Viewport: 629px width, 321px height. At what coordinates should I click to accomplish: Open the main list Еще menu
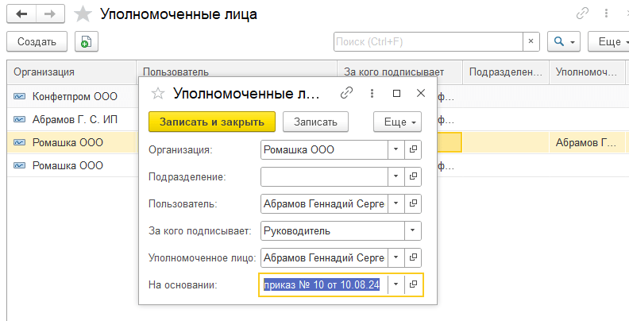coord(610,42)
